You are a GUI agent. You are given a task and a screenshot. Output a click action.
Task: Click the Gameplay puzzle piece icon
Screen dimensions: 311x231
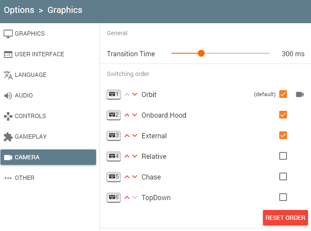[x=8, y=137]
